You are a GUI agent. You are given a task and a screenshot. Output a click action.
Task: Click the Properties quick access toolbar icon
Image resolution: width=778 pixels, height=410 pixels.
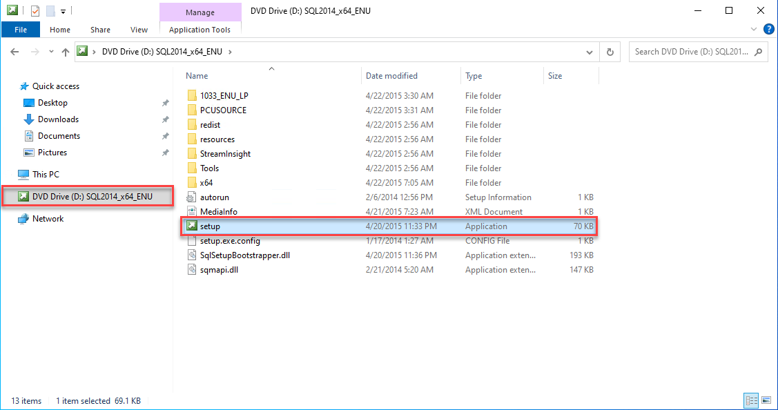[35, 10]
